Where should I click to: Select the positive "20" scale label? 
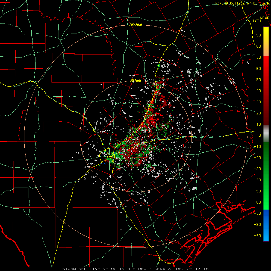[x=259, y=113]
